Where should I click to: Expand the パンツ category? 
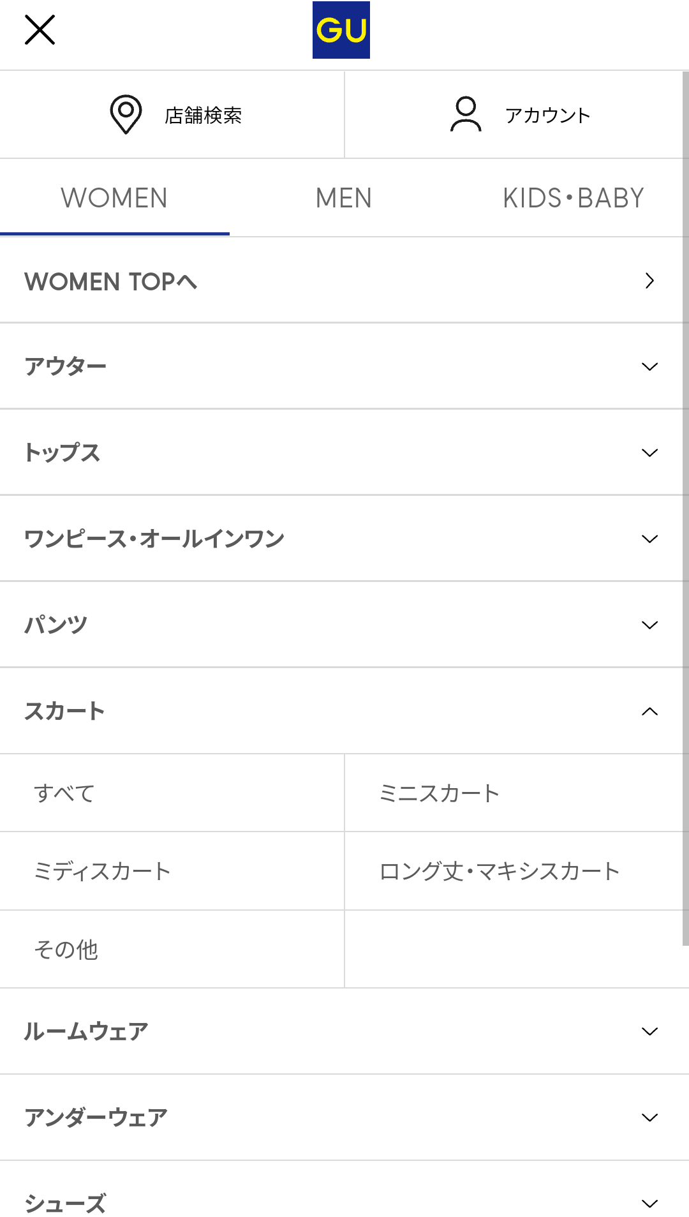(649, 625)
